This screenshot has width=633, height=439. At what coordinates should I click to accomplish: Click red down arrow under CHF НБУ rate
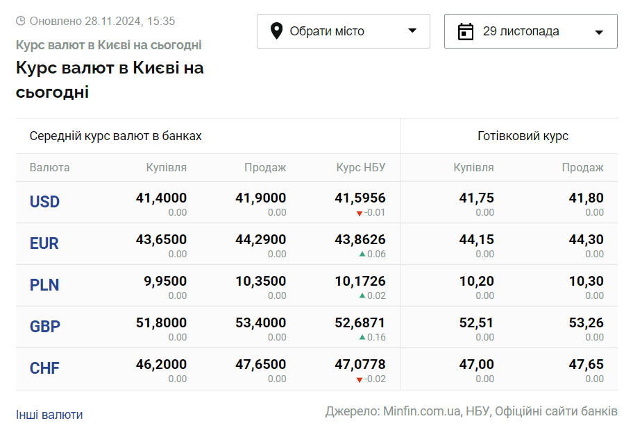click(x=360, y=379)
